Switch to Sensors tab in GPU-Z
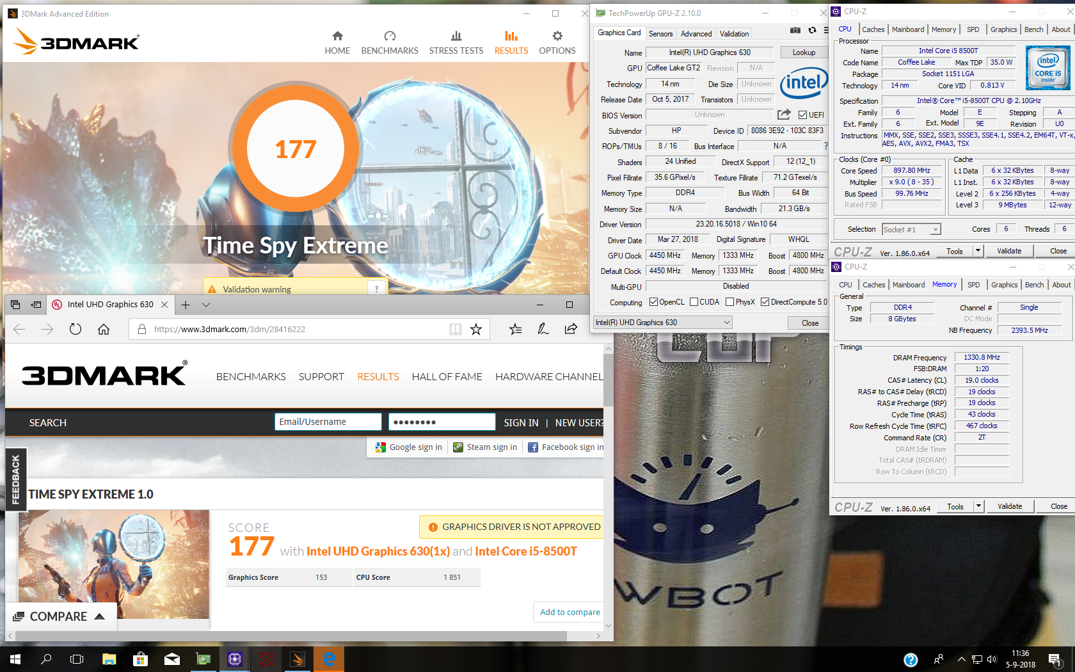Image resolution: width=1075 pixels, height=672 pixels. coord(660,34)
